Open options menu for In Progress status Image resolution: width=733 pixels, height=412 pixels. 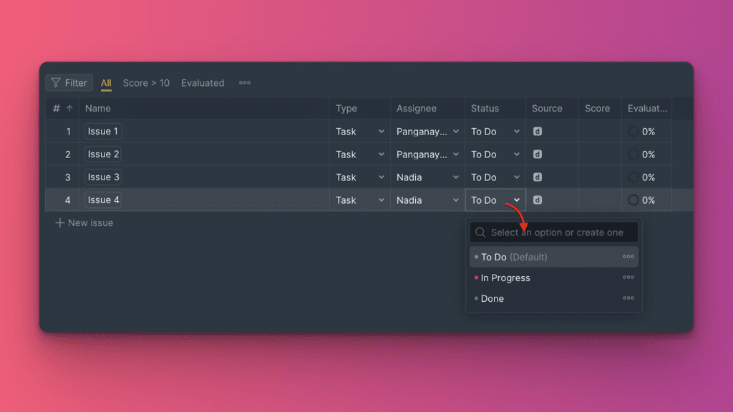[628, 278]
